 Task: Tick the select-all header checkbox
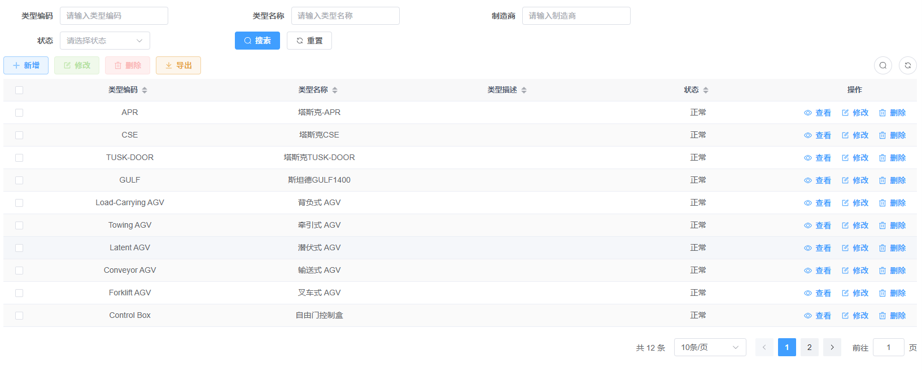click(x=19, y=90)
